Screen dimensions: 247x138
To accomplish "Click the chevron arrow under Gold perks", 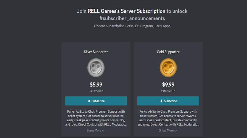I will (x=176, y=131).
